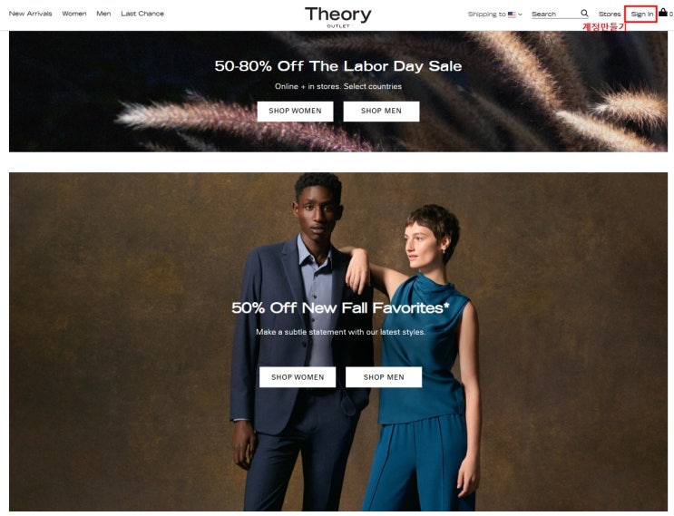This screenshot has height=516, width=674.
Task: Click the search magnifier icon
Action: (x=584, y=14)
